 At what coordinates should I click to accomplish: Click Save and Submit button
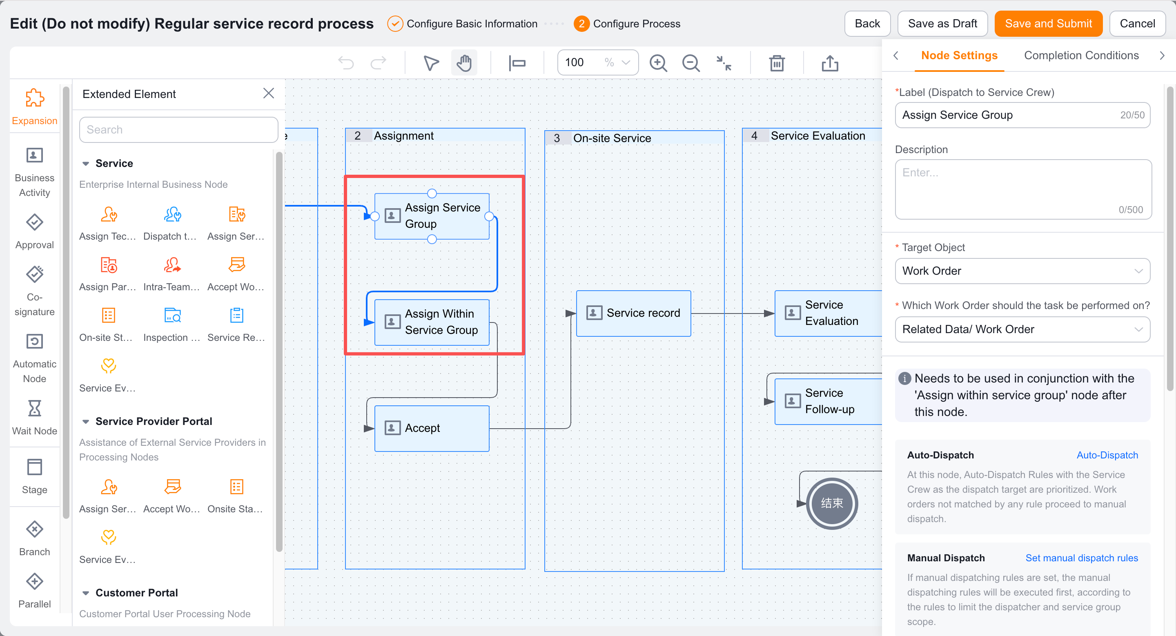click(x=1048, y=24)
